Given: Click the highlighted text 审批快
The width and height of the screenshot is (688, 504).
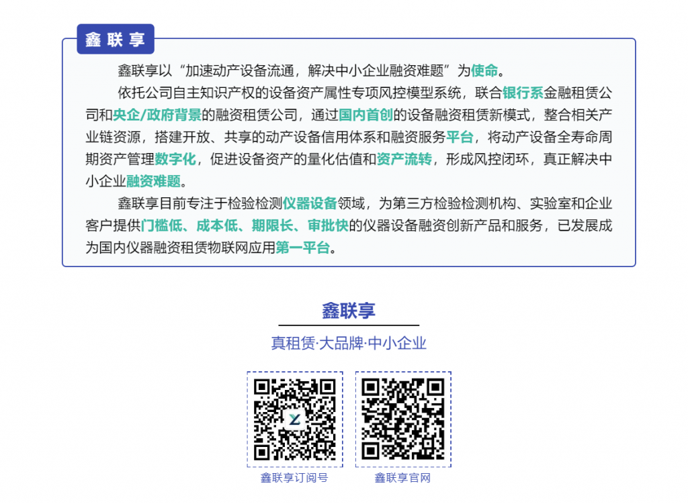Looking at the screenshot, I should click(328, 225).
